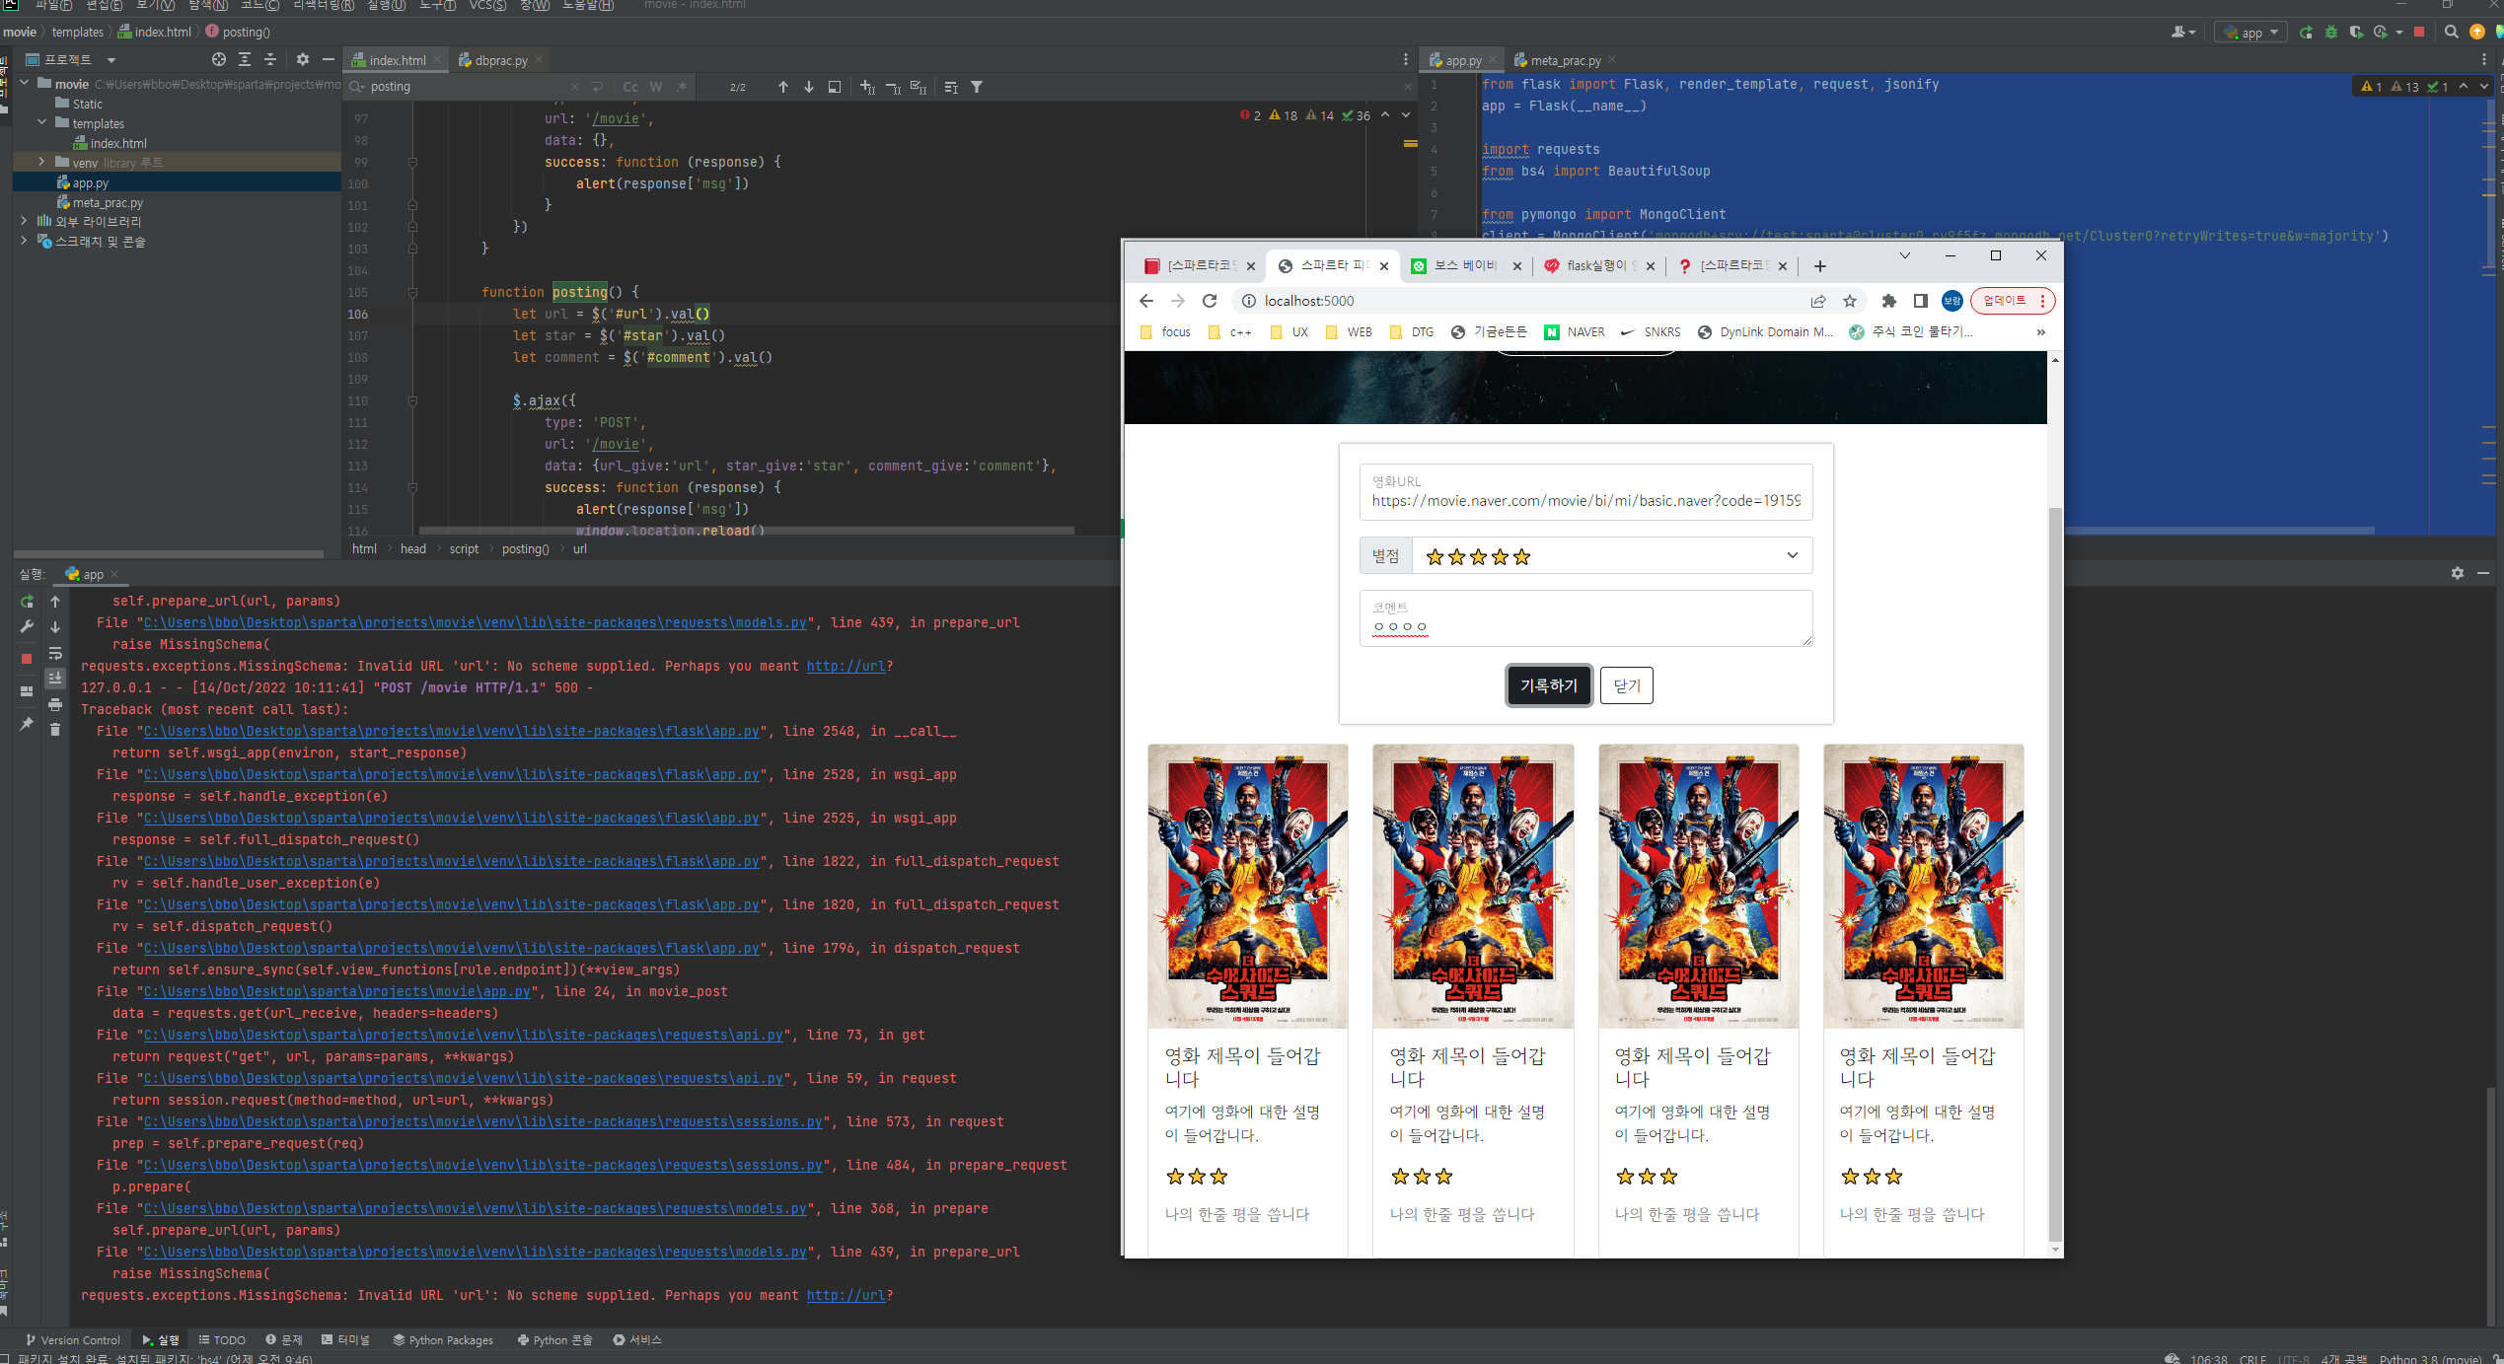Toggle scroll-to-end in the Run console
Screen dimensions: 2504x1364
click(x=55, y=679)
